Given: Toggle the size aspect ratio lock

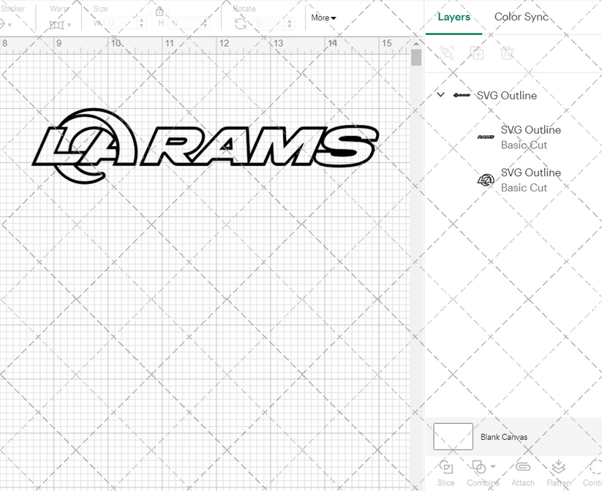Looking at the screenshot, I should coord(159,12).
